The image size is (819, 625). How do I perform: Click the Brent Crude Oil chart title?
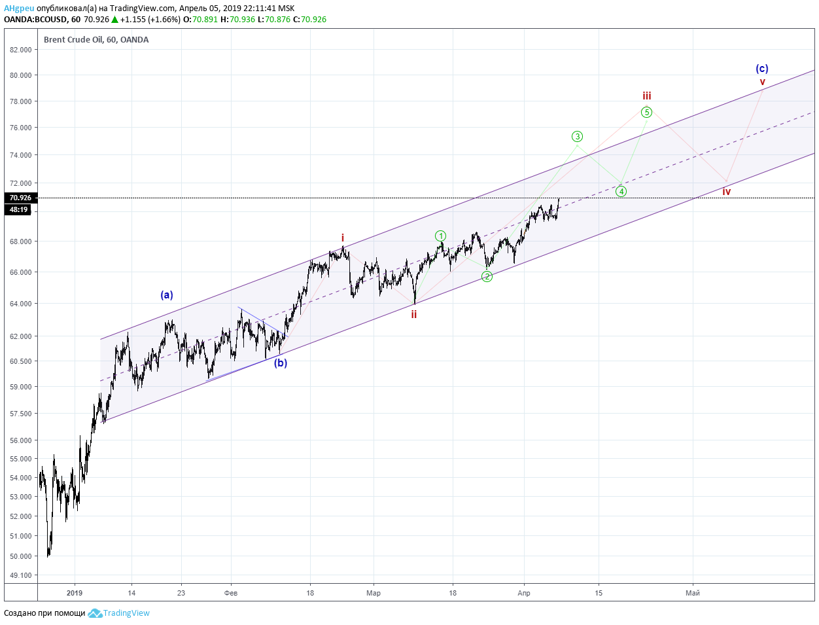96,39
